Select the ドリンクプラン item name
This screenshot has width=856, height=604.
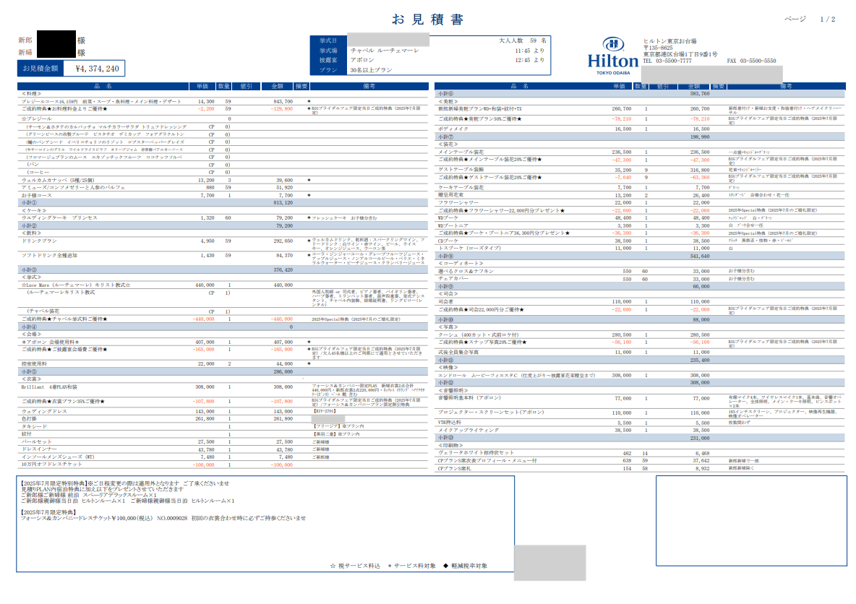click(41, 240)
